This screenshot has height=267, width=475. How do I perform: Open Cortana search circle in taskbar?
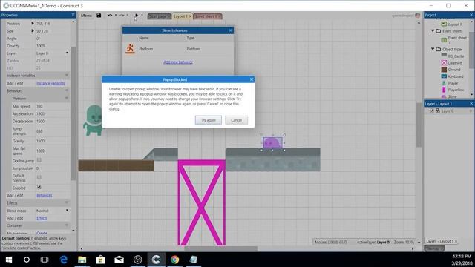27,260
